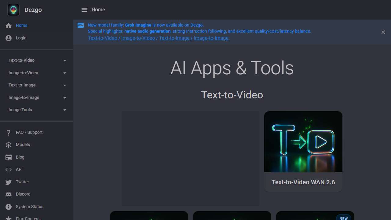Image resolution: width=391 pixels, height=220 pixels.
Task: Open the Discord icon link
Action: pos(9,194)
